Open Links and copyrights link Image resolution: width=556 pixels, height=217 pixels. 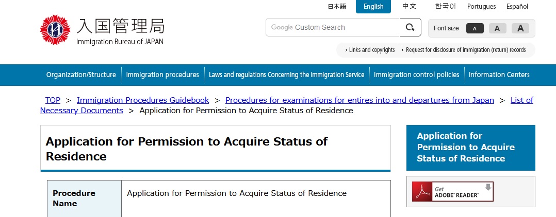coord(371,50)
